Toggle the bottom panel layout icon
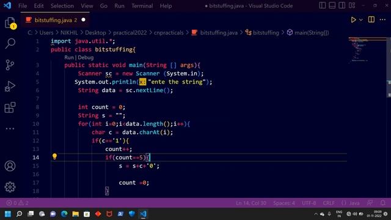391x220 pixels. (x=332, y=5)
